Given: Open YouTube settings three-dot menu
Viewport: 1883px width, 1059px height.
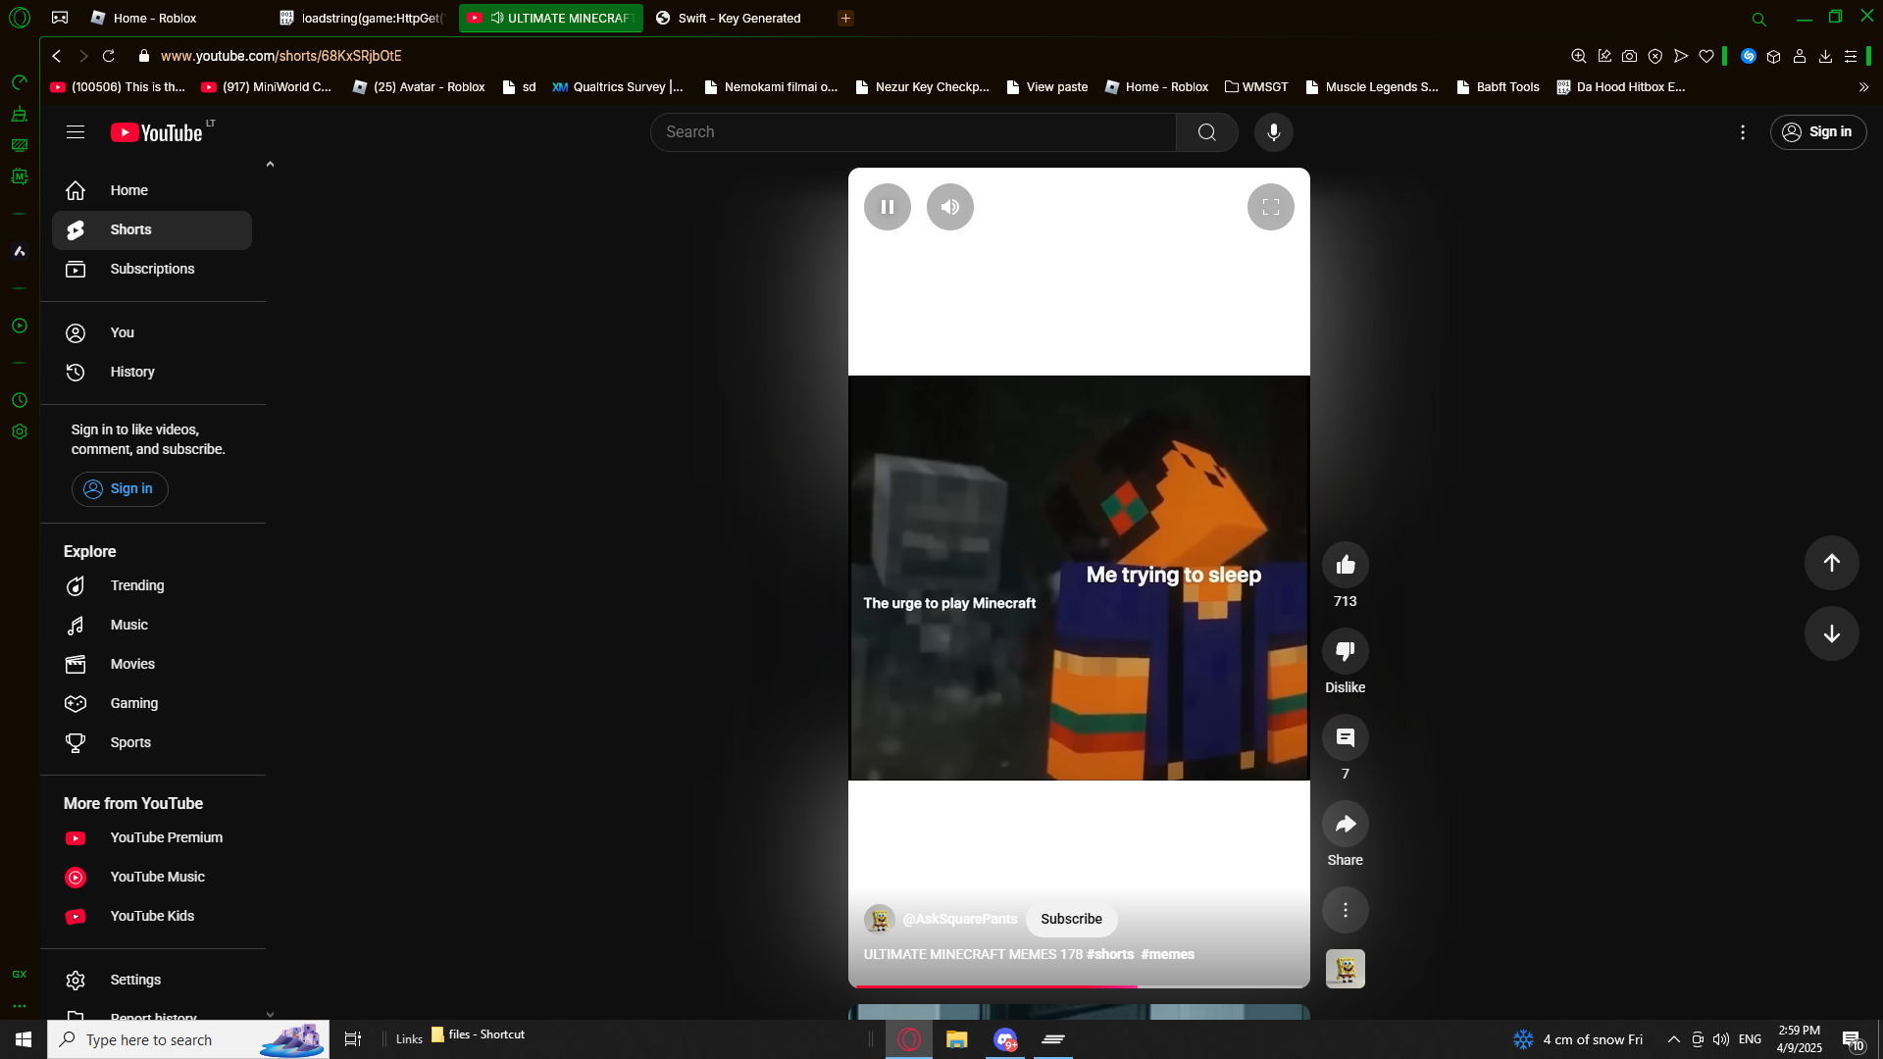Looking at the screenshot, I should tap(1742, 132).
